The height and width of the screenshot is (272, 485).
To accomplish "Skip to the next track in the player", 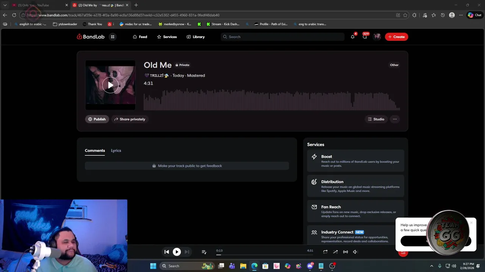I will pyautogui.click(x=187, y=252).
